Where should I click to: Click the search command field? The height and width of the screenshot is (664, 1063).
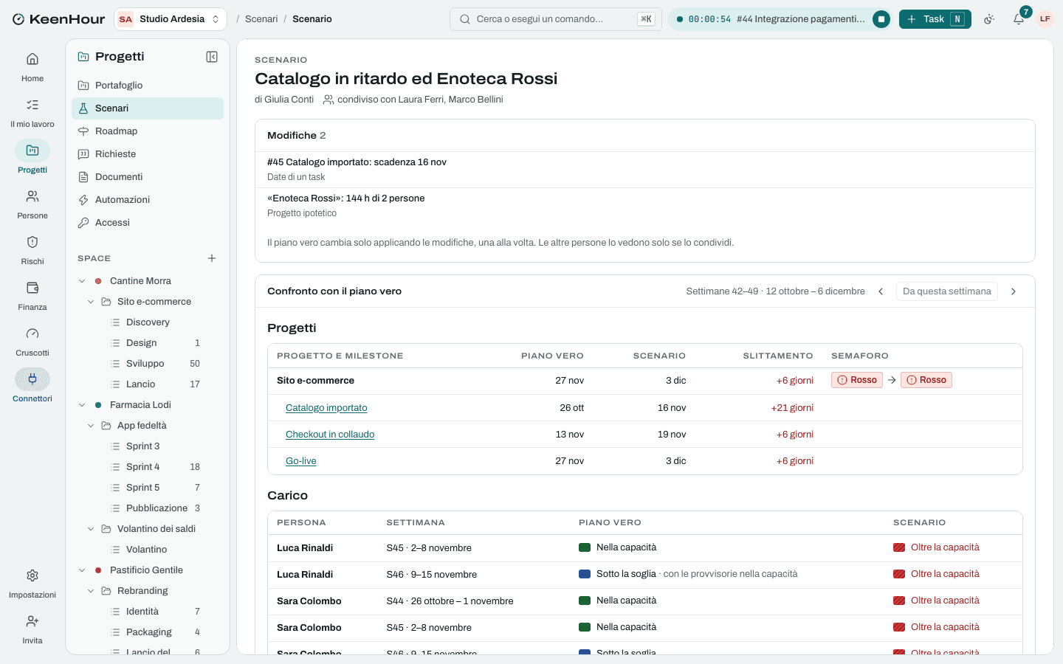pyautogui.click(x=556, y=19)
